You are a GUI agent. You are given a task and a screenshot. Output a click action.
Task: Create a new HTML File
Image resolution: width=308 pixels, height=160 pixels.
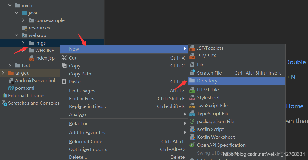click(208, 90)
